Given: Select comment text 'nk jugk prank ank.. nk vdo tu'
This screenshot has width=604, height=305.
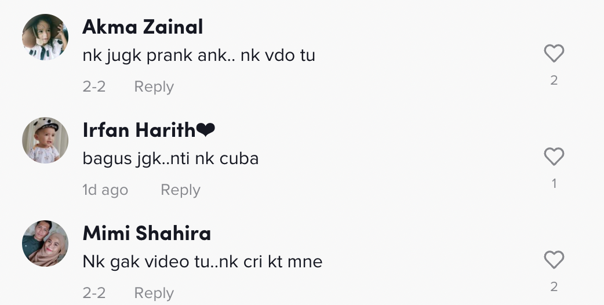Looking at the screenshot, I should pyautogui.click(x=199, y=56).
